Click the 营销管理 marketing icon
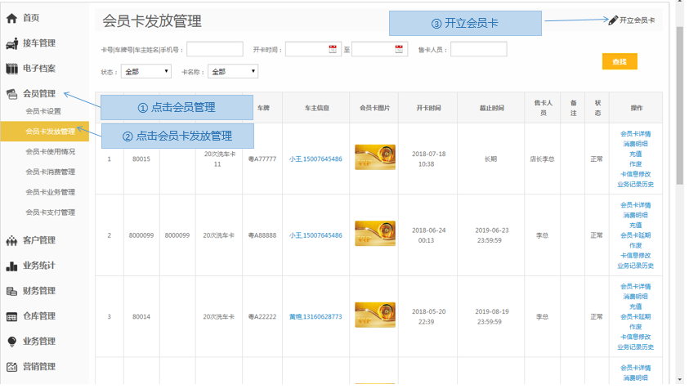The width and height of the screenshot is (689, 389). click(12, 367)
